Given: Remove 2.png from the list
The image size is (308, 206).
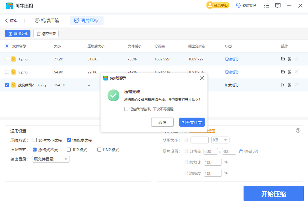Looking at the screenshot, I should (296, 72).
